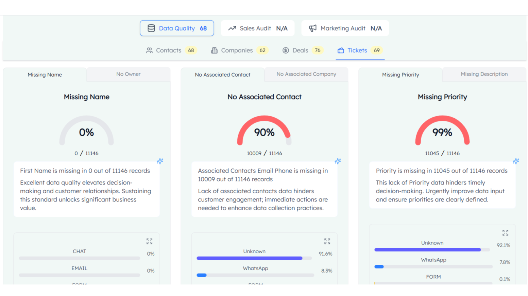Show the No Associated Company tab
The height and width of the screenshot is (296, 528).
(x=306, y=74)
